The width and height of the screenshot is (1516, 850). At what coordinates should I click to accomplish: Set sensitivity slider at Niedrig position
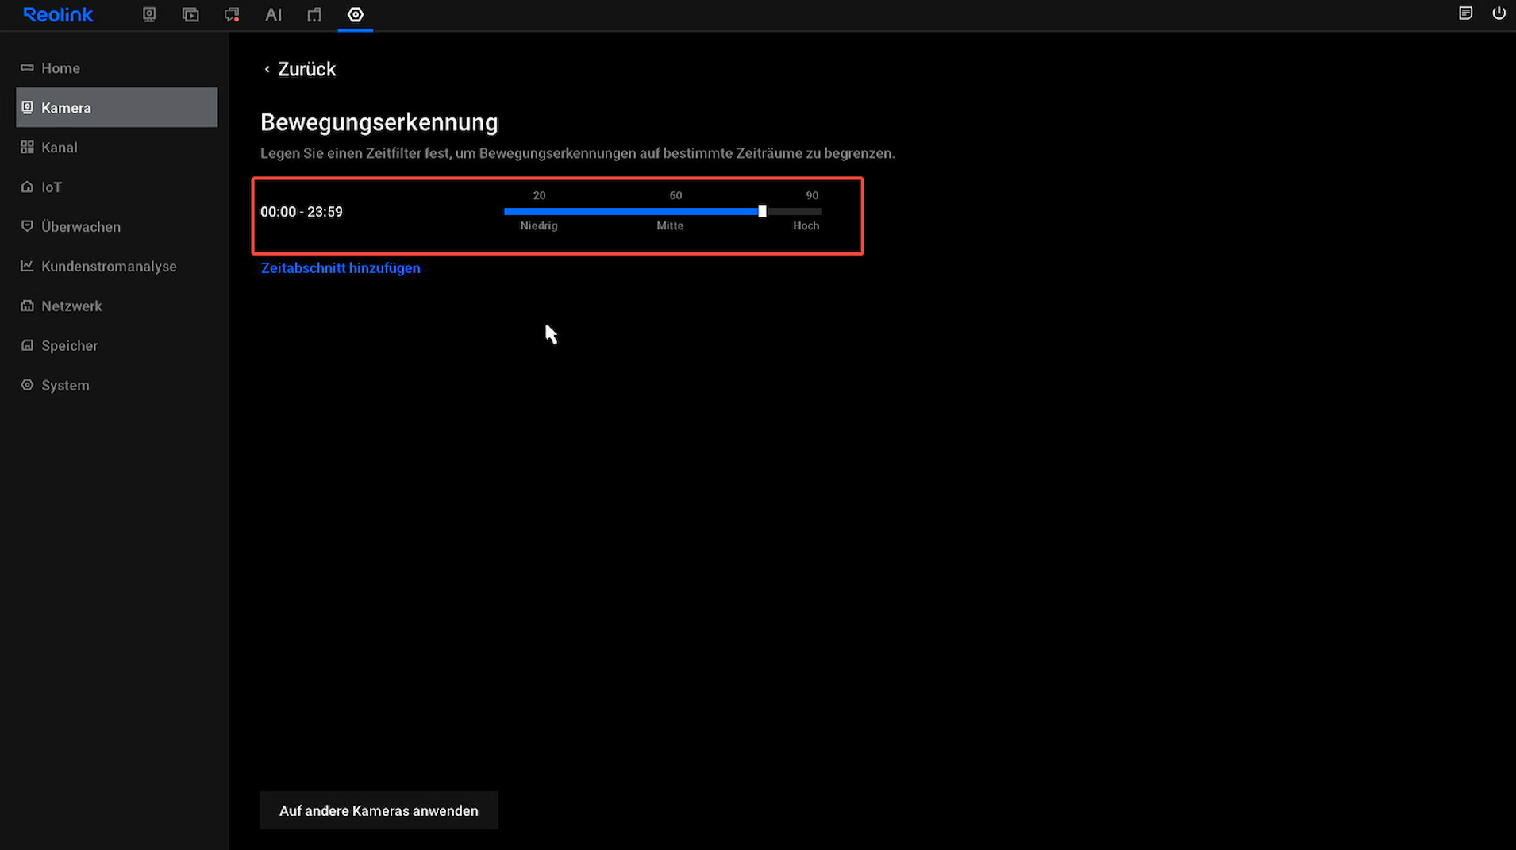click(x=539, y=211)
